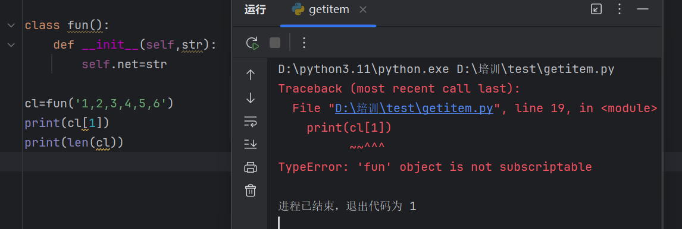Click the TypeError message in console
The width and height of the screenshot is (682, 229).
click(435, 167)
